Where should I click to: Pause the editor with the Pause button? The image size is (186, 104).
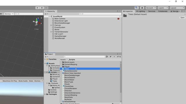[42, 8]
